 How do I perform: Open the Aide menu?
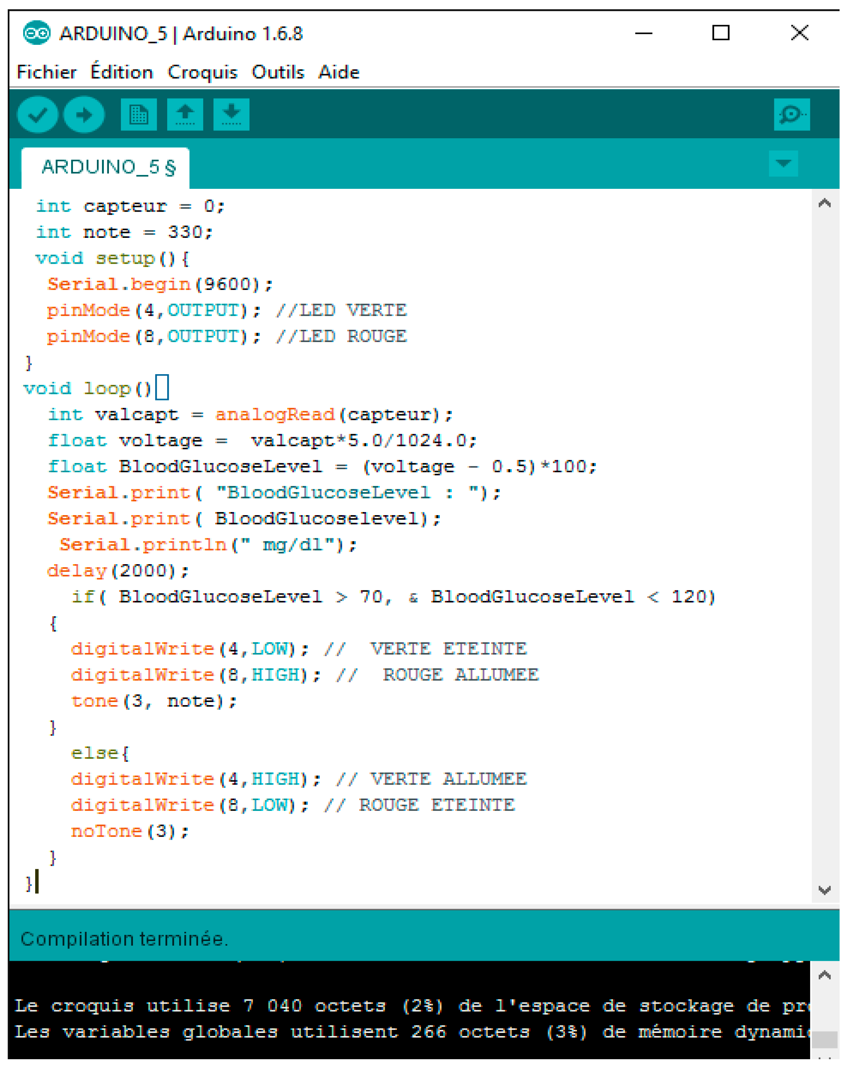(338, 72)
